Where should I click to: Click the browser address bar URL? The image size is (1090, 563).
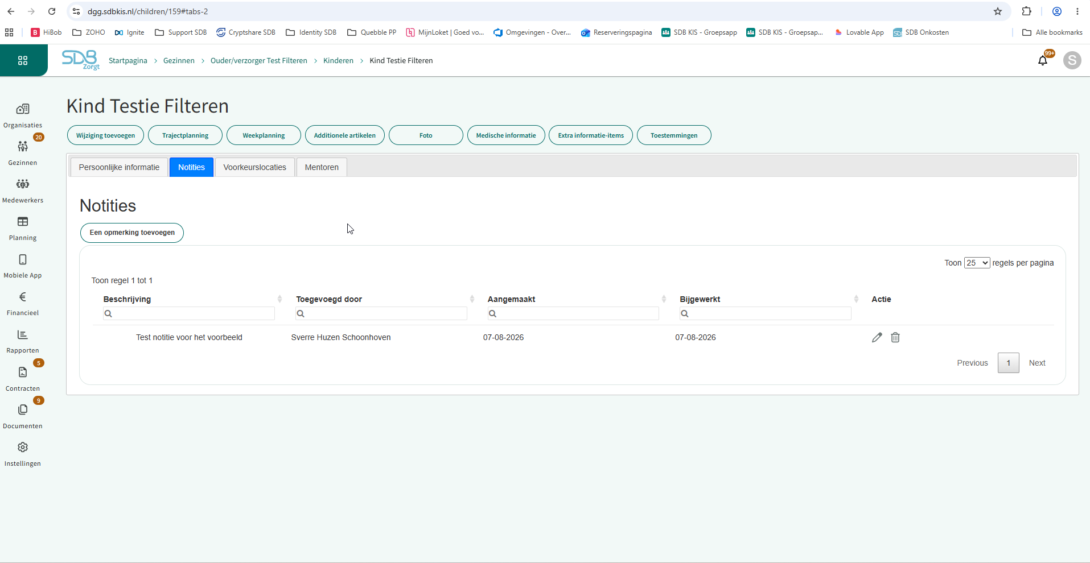[x=148, y=11]
